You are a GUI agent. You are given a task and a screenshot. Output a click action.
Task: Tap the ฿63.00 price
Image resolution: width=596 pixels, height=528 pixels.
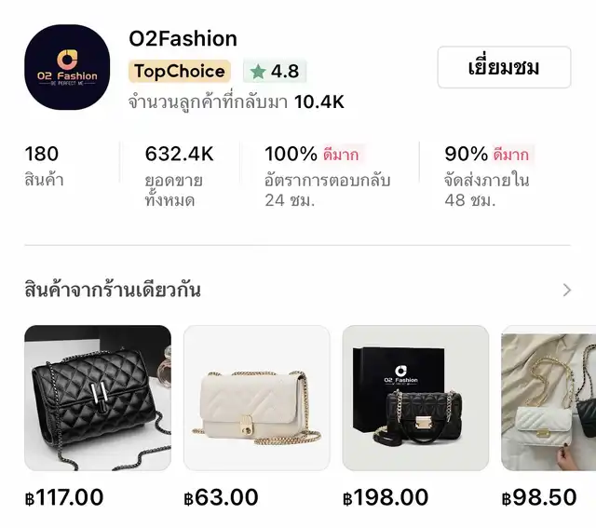pos(222,497)
